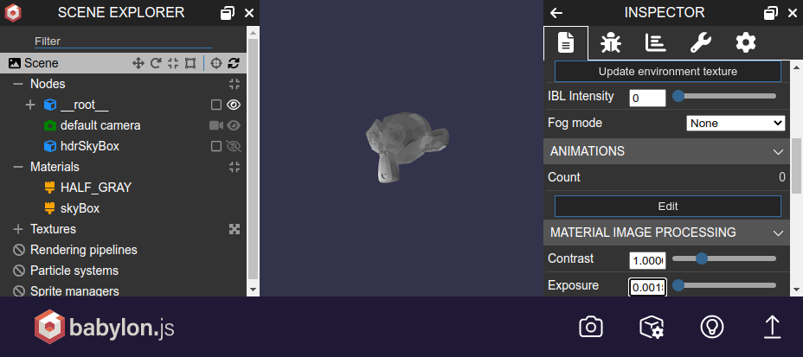Select the hdrSkyBox node
This screenshot has height=357, width=803.
pos(90,146)
